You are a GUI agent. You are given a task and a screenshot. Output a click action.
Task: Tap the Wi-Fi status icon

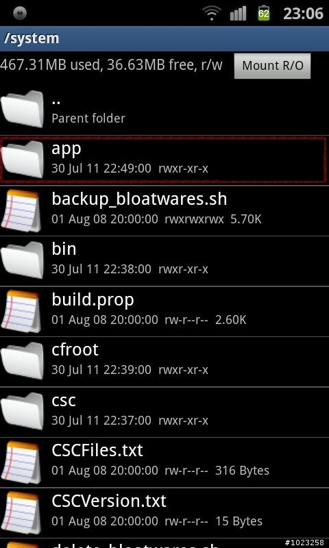click(213, 14)
